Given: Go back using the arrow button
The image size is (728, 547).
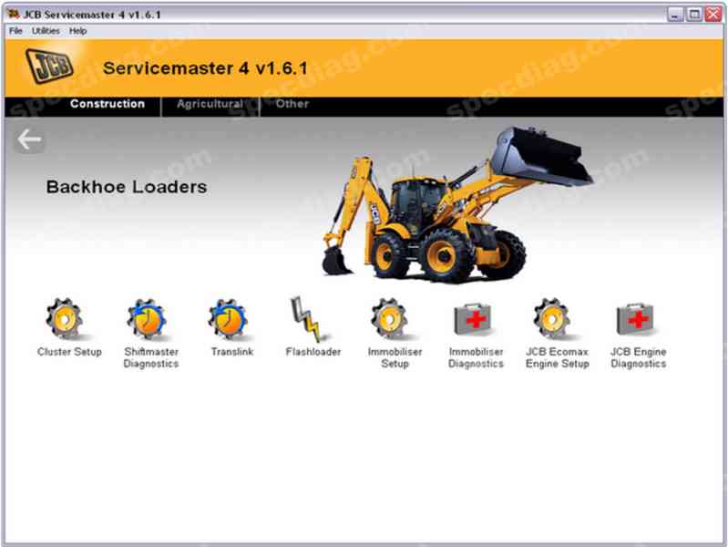Looking at the screenshot, I should point(29,139).
